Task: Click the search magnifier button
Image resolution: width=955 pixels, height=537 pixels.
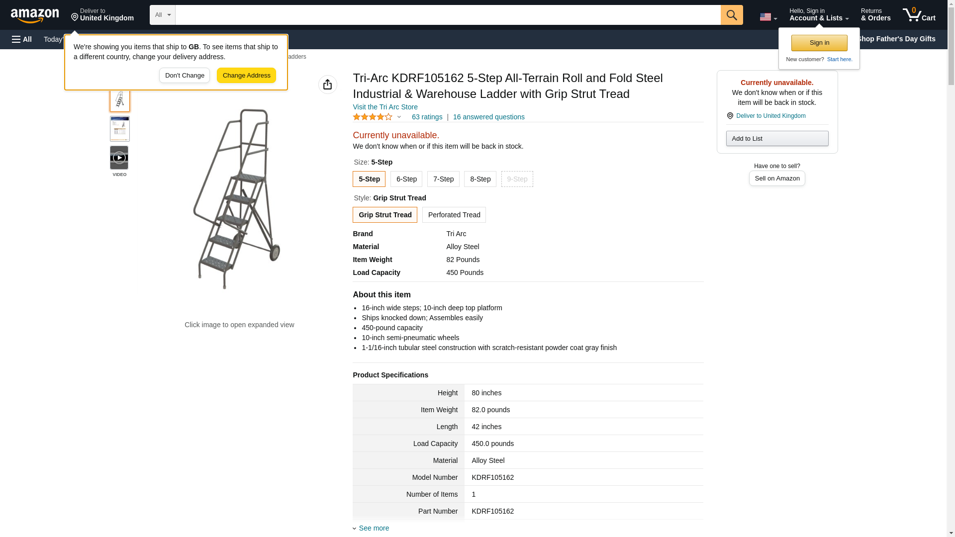Action: [731, 15]
